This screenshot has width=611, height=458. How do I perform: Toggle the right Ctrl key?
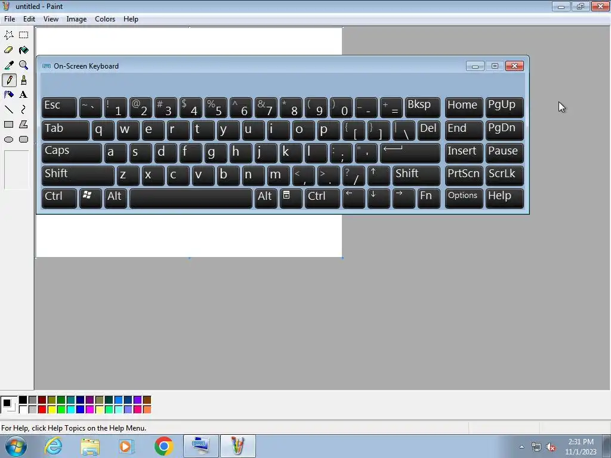click(x=322, y=198)
